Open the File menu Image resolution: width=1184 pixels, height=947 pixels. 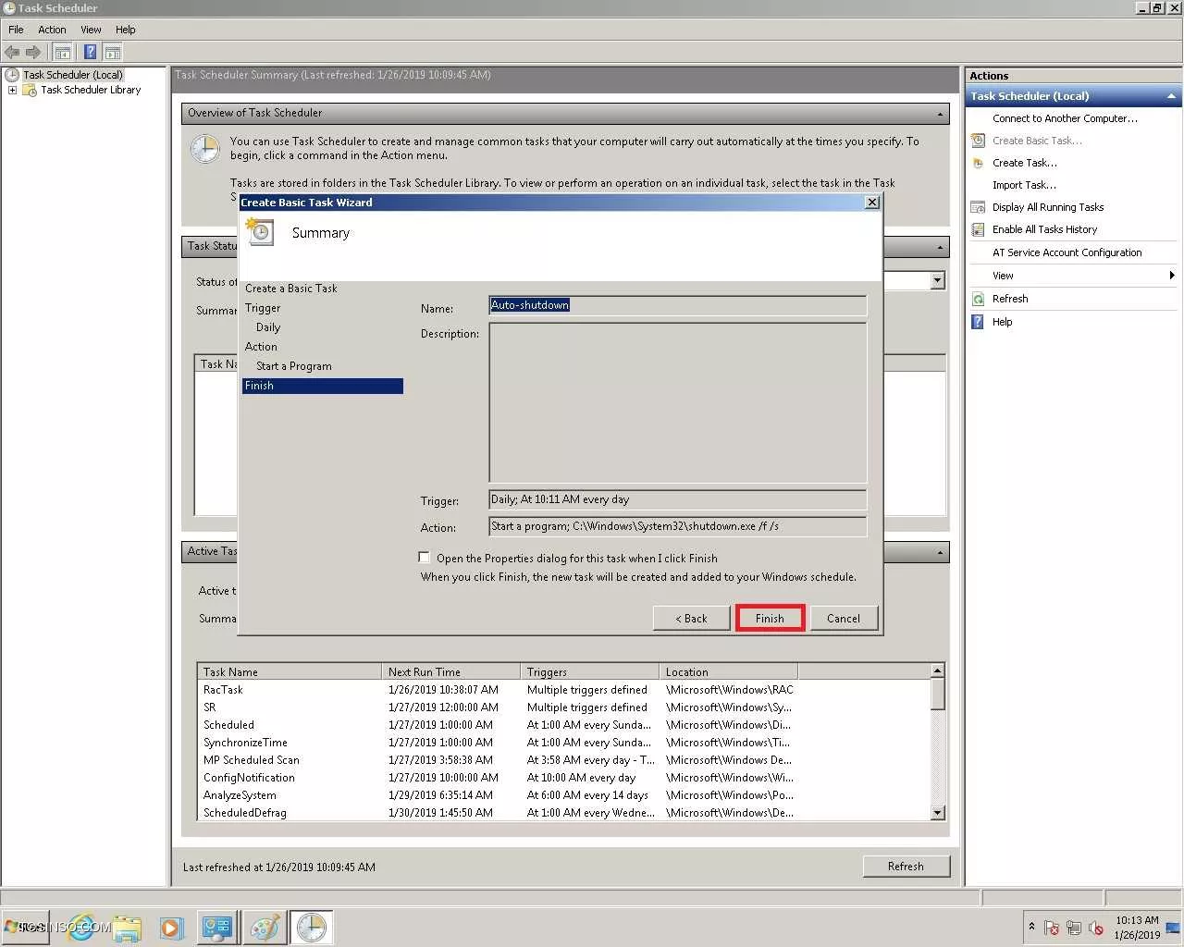click(16, 30)
